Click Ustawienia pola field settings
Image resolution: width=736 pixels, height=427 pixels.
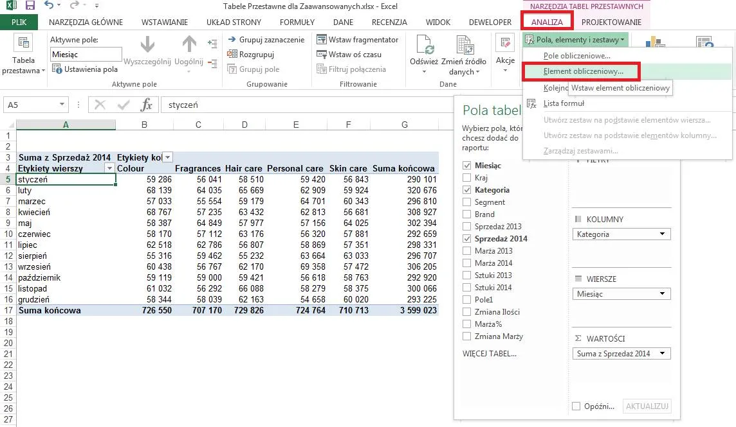(85, 69)
